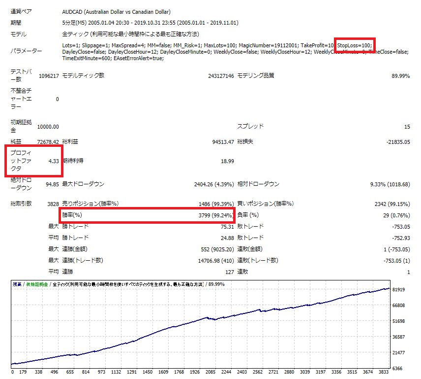Image resolution: width=421 pixels, height=379 pixels.
Task: Click the chart y-axis label 21477
Action: click(398, 352)
